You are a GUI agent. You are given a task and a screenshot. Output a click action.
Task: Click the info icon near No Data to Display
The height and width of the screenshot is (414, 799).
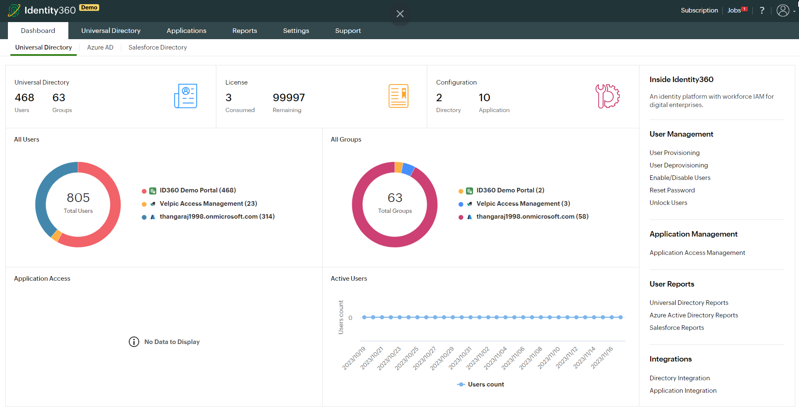coord(133,342)
